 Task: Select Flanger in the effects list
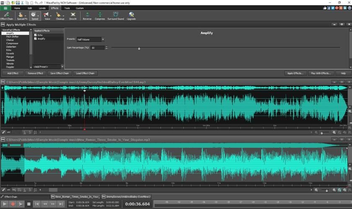10,57
